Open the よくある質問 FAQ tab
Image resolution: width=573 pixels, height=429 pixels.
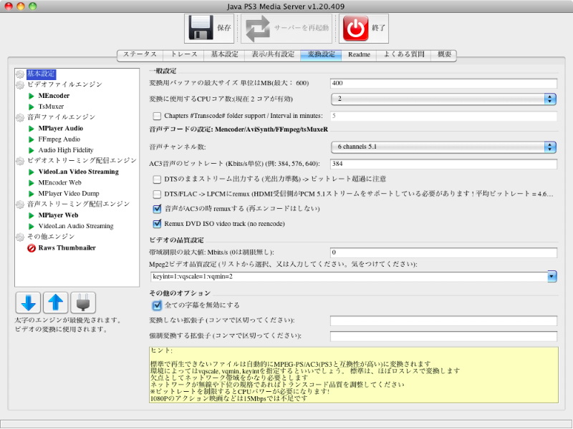coord(404,54)
